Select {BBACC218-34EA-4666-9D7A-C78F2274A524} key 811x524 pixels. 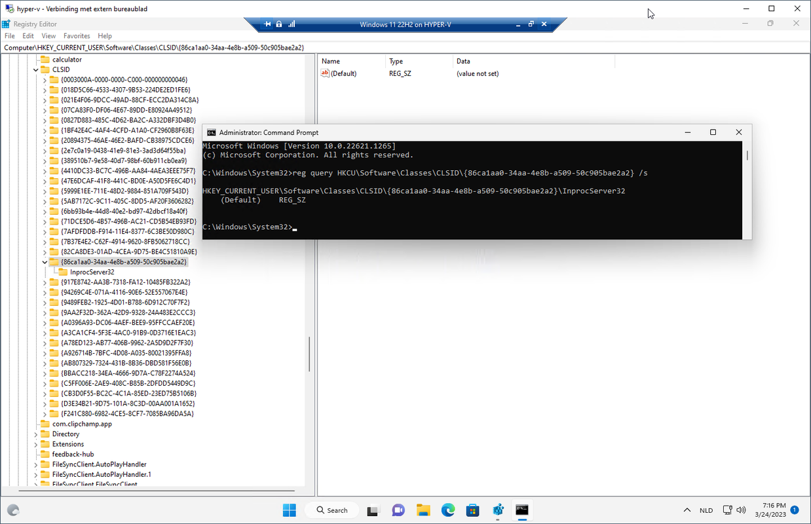click(128, 373)
